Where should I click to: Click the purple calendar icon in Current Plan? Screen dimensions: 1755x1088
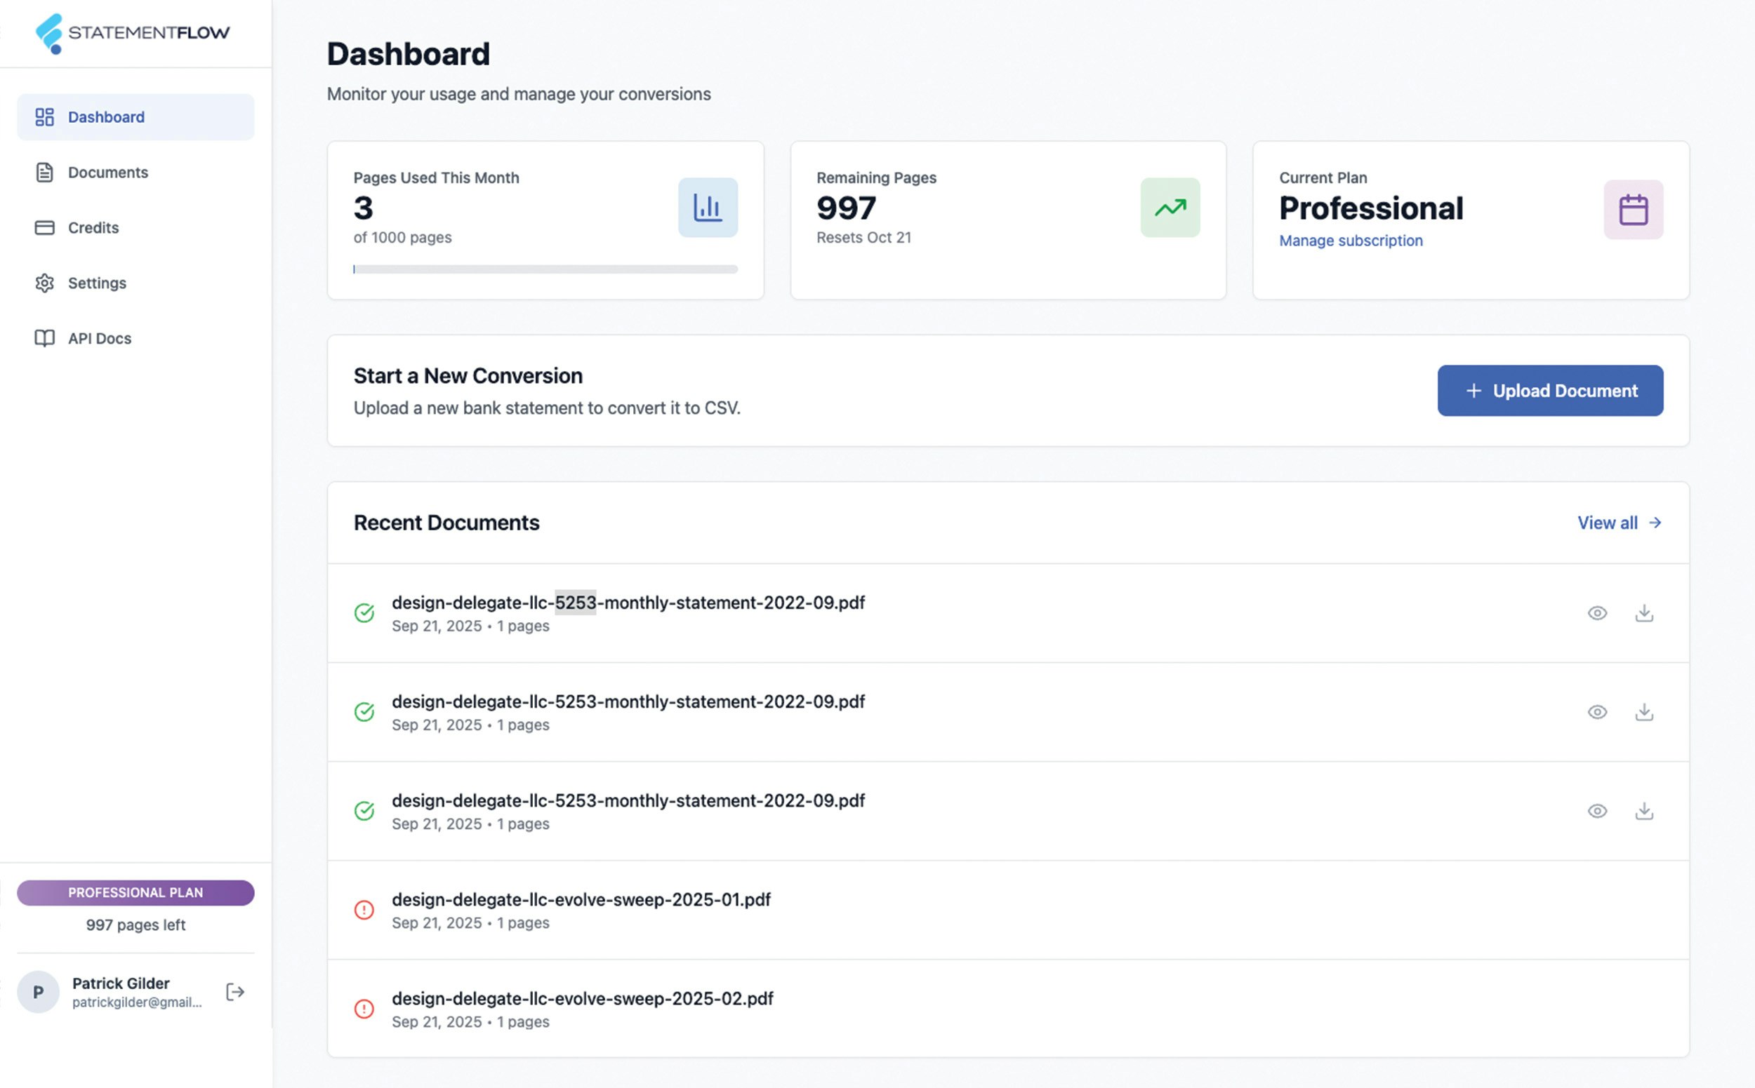click(x=1633, y=210)
